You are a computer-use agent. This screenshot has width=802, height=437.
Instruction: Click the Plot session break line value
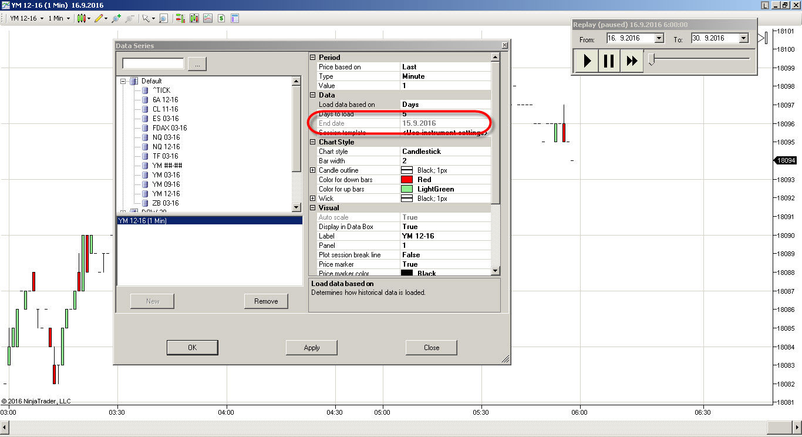446,255
